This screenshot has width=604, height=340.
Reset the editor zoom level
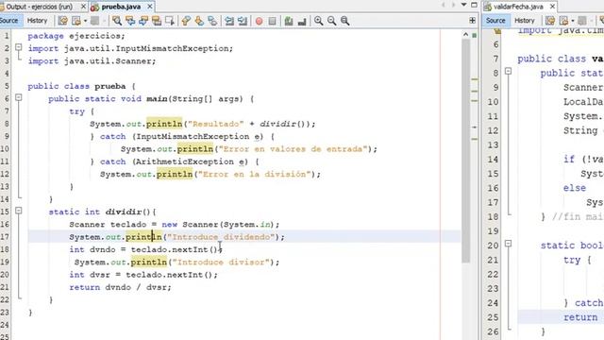pos(344,21)
